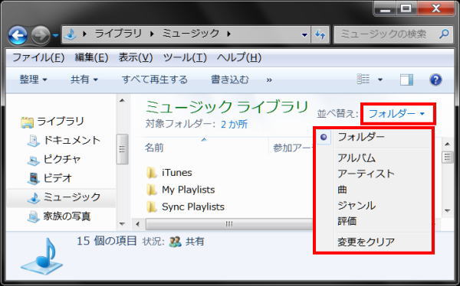460x286 pixels.
Task: Open the ツール(T) menu
Action: (x=185, y=57)
